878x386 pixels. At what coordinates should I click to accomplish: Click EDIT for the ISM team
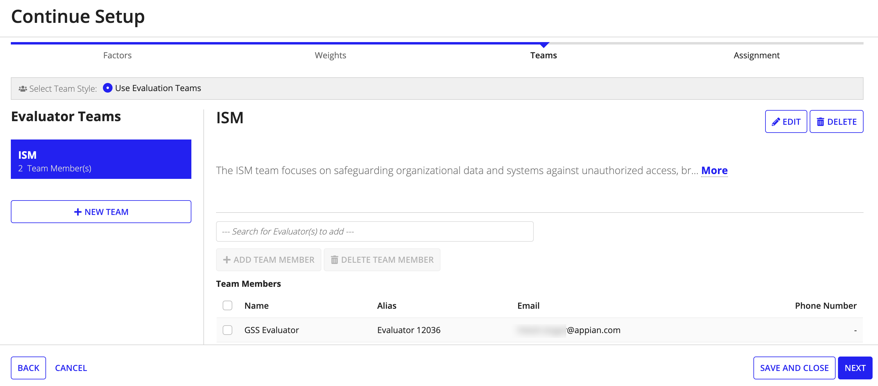tap(786, 121)
